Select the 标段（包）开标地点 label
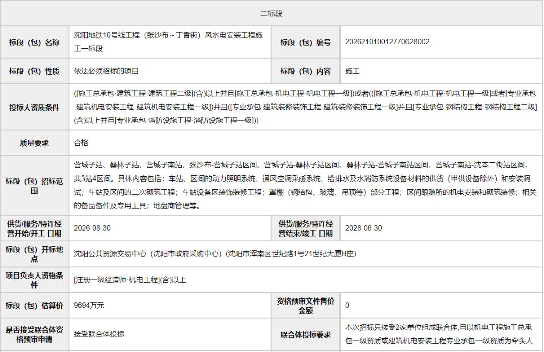The height and width of the screenshot is (352, 544). 34,254
